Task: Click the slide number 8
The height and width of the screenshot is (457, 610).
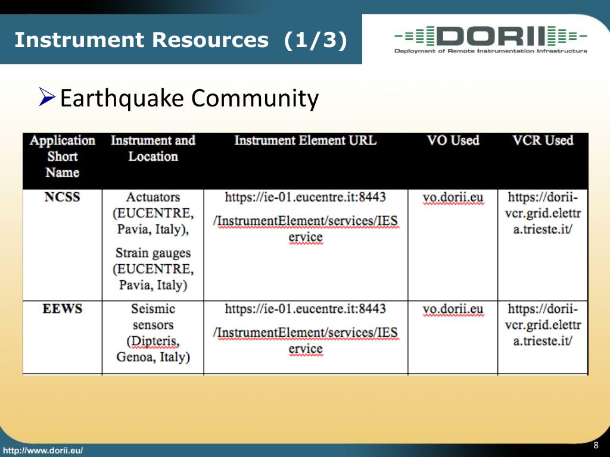Action: (596, 445)
